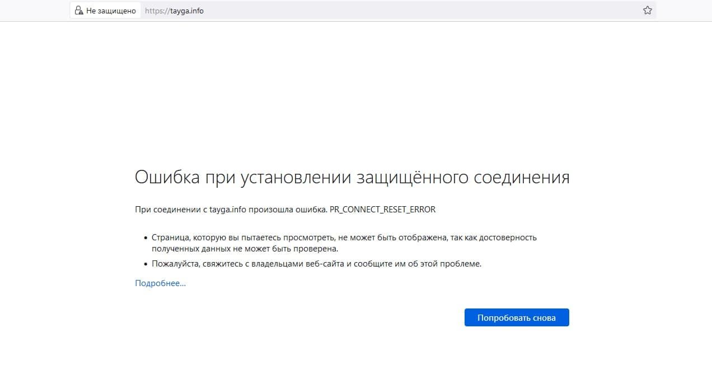Image resolution: width=712 pixels, height=380 pixels.
Task: Click the crossed-out padlock security icon
Action: pos(78,11)
